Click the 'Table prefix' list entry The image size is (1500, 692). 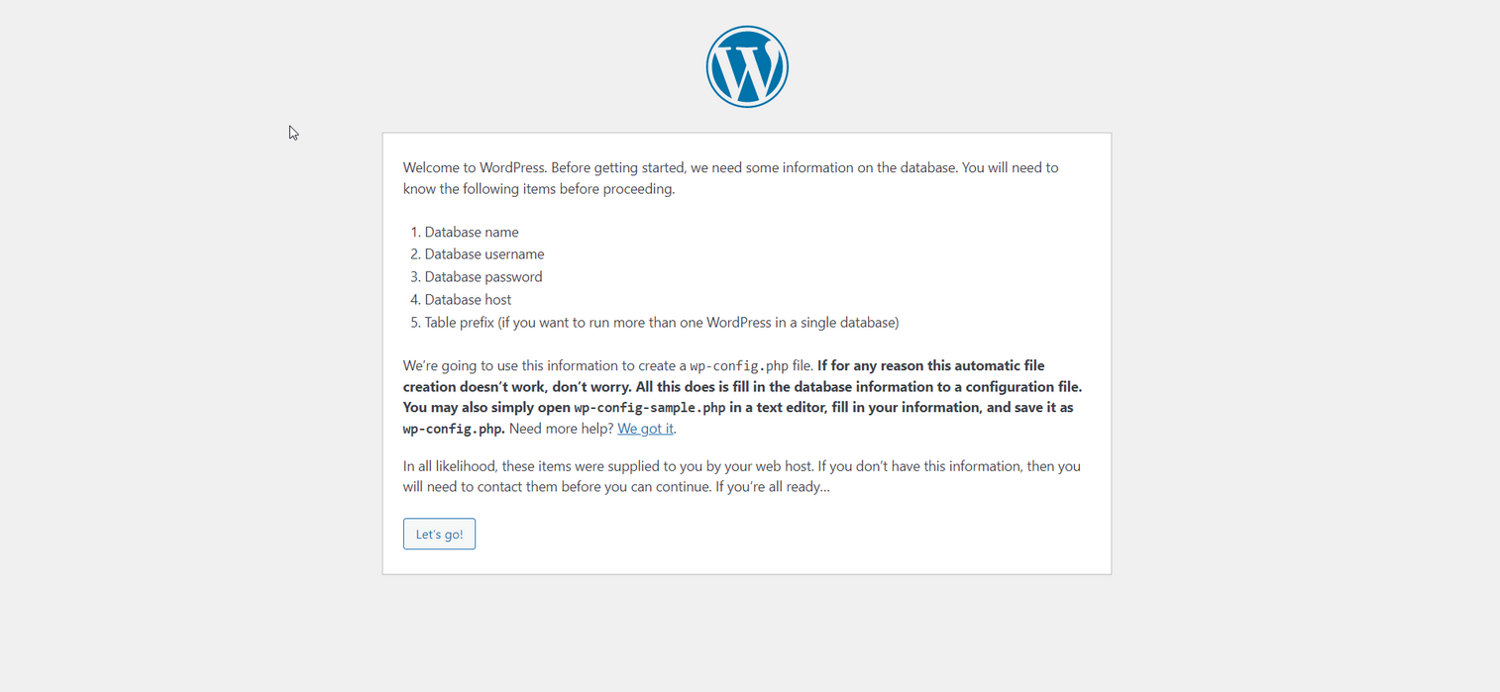[x=661, y=322]
